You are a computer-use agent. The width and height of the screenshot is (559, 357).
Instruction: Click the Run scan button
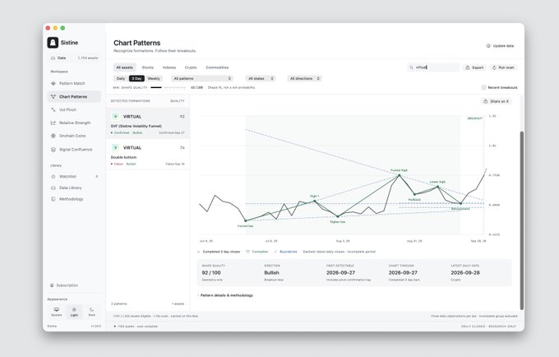click(503, 67)
